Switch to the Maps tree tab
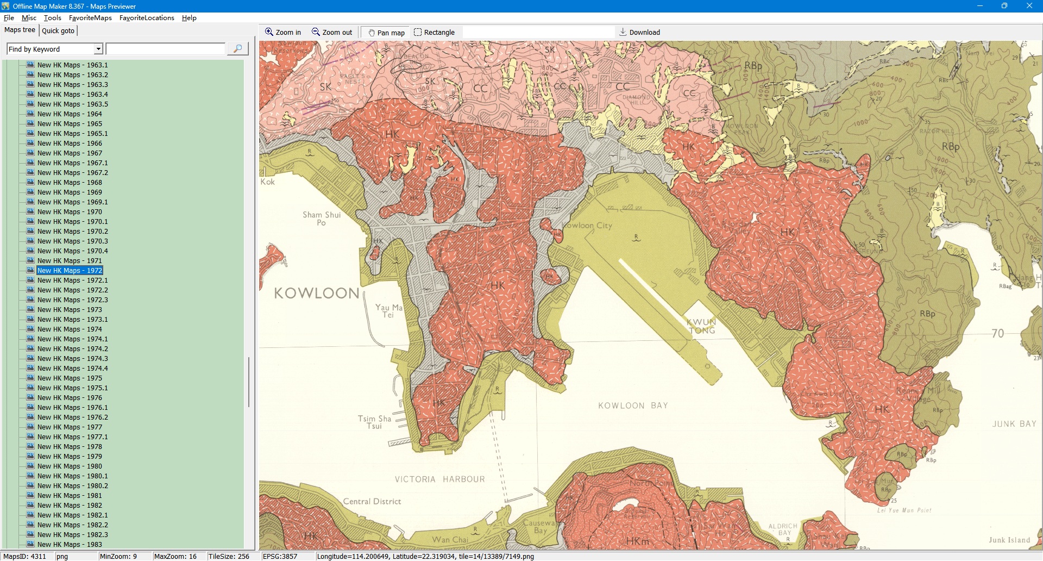This screenshot has height=561, width=1043. pyautogui.click(x=20, y=30)
